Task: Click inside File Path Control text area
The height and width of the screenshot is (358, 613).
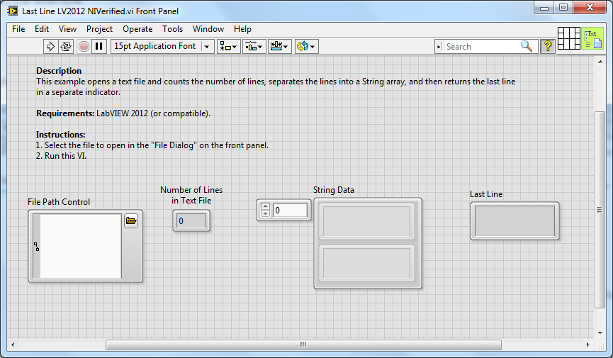Action: point(81,246)
